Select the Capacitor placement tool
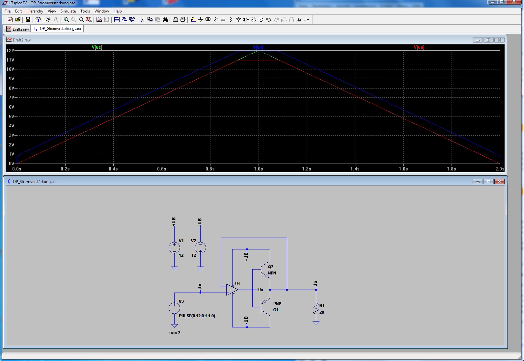 pyautogui.click(x=223, y=20)
